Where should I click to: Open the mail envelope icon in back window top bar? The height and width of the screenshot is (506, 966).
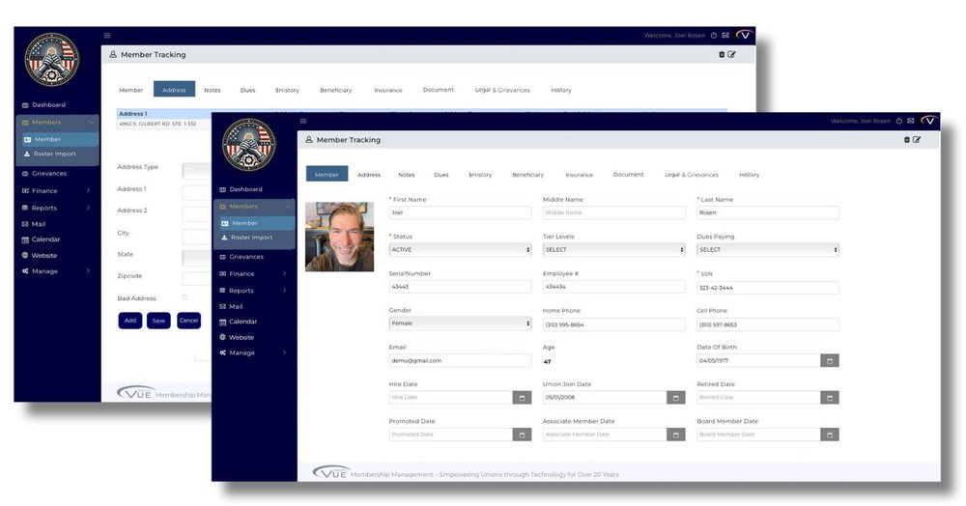pos(725,36)
